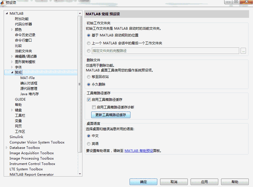Click 更新工具箱路径缓存 button
The image size is (253, 187).
[111, 115]
